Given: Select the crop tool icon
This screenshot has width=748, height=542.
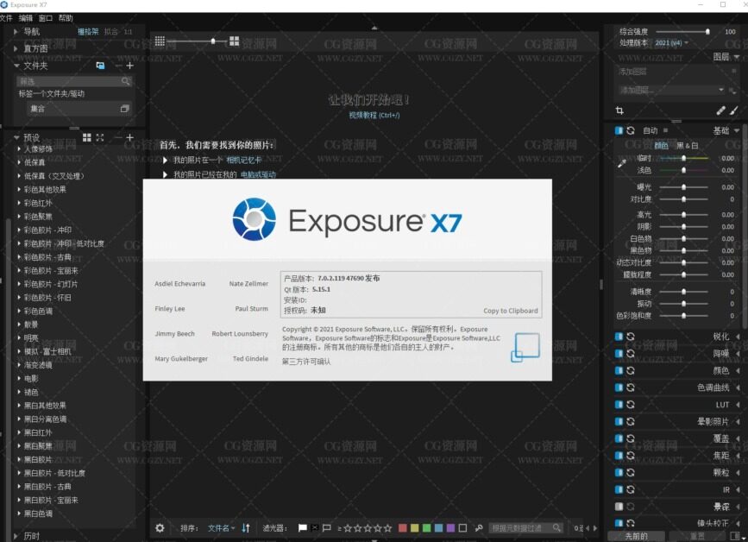Looking at the screenshot, I should click(619, 111).
